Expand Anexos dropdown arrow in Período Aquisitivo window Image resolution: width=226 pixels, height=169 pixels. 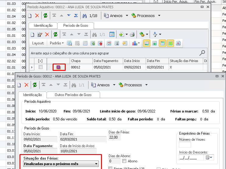pyautogui.click(x=127, y=16)
